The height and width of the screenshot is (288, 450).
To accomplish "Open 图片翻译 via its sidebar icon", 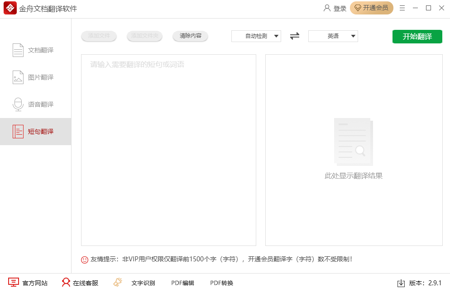I will [18, 77].
